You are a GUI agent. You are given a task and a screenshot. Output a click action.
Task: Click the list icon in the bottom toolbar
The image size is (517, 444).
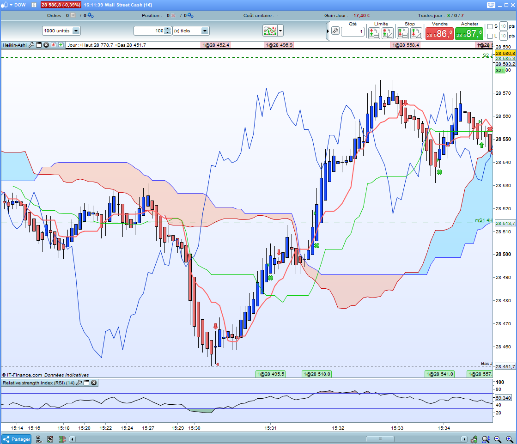coord(50,439)
